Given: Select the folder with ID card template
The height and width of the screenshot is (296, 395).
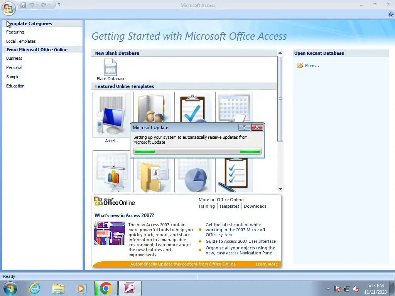Looking at the screenshot, I should click(152, 175).
